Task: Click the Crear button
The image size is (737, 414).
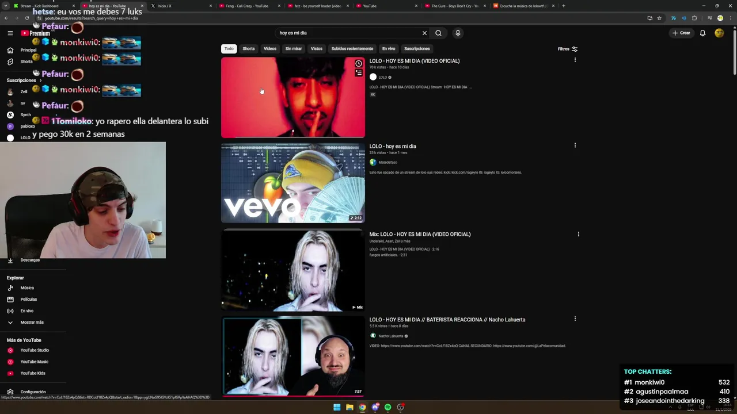Action: [681, 33]
